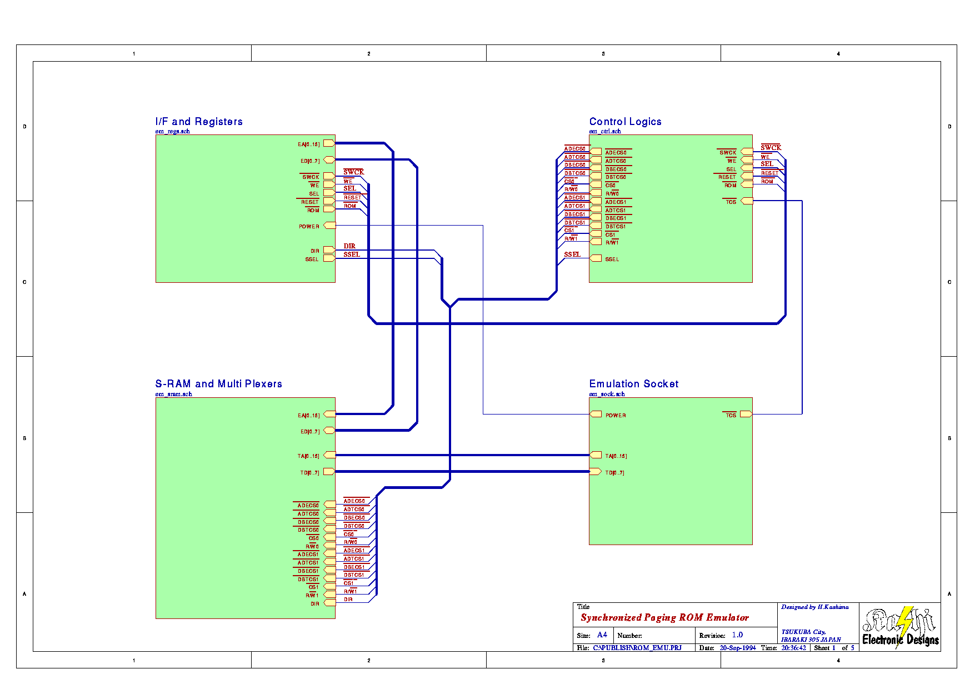Select title text "Synchronized Paging ROM Emulator"
975x689 pixels.
point(664,617)
